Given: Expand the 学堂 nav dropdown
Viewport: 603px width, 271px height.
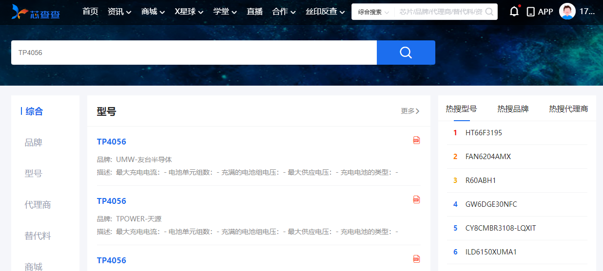Looking at the screenshot, I should pos(225,12).
